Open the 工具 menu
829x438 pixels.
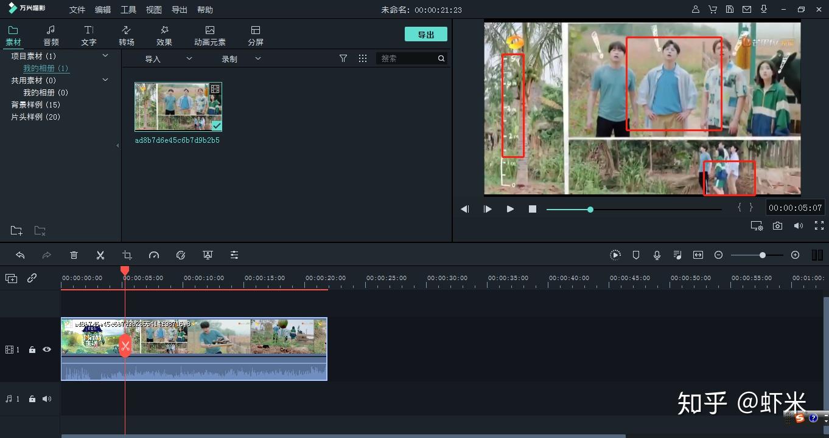tap(128, 10)
